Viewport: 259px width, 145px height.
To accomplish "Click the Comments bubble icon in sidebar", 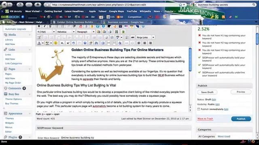I will [x=6, y=88].
